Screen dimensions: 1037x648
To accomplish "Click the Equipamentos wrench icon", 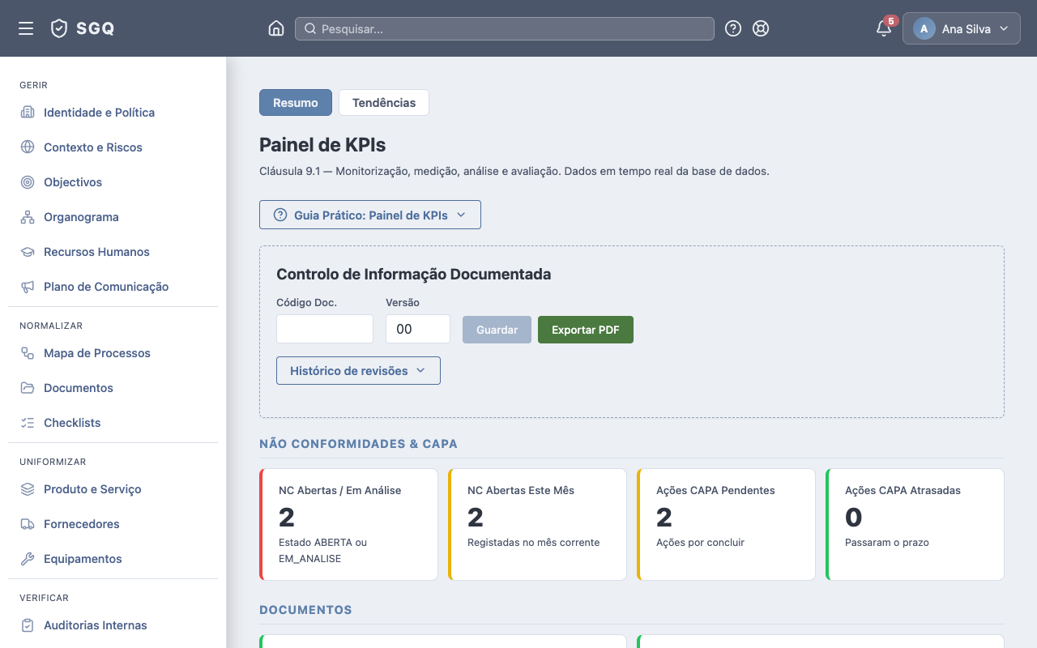I will point(28,559).
